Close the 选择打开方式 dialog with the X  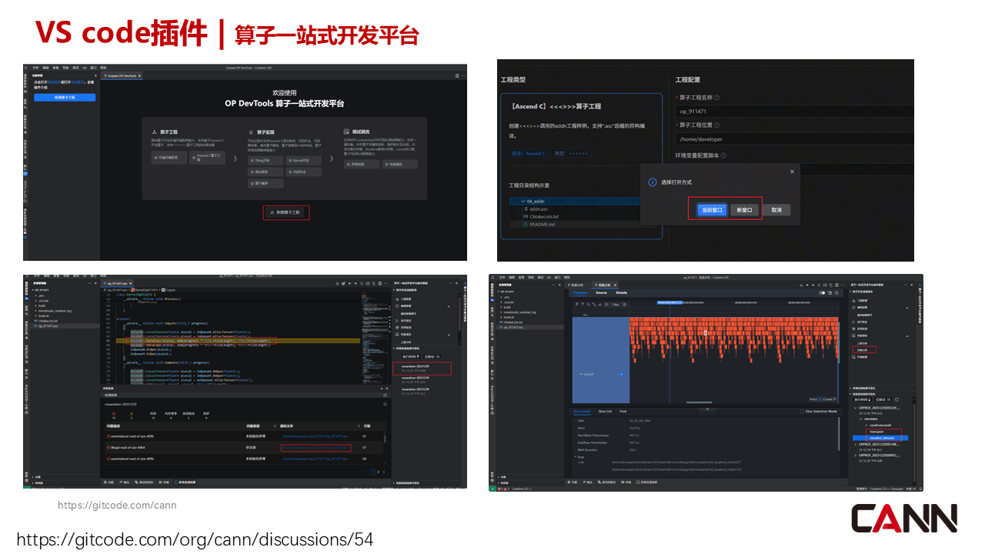click(792, 172)
